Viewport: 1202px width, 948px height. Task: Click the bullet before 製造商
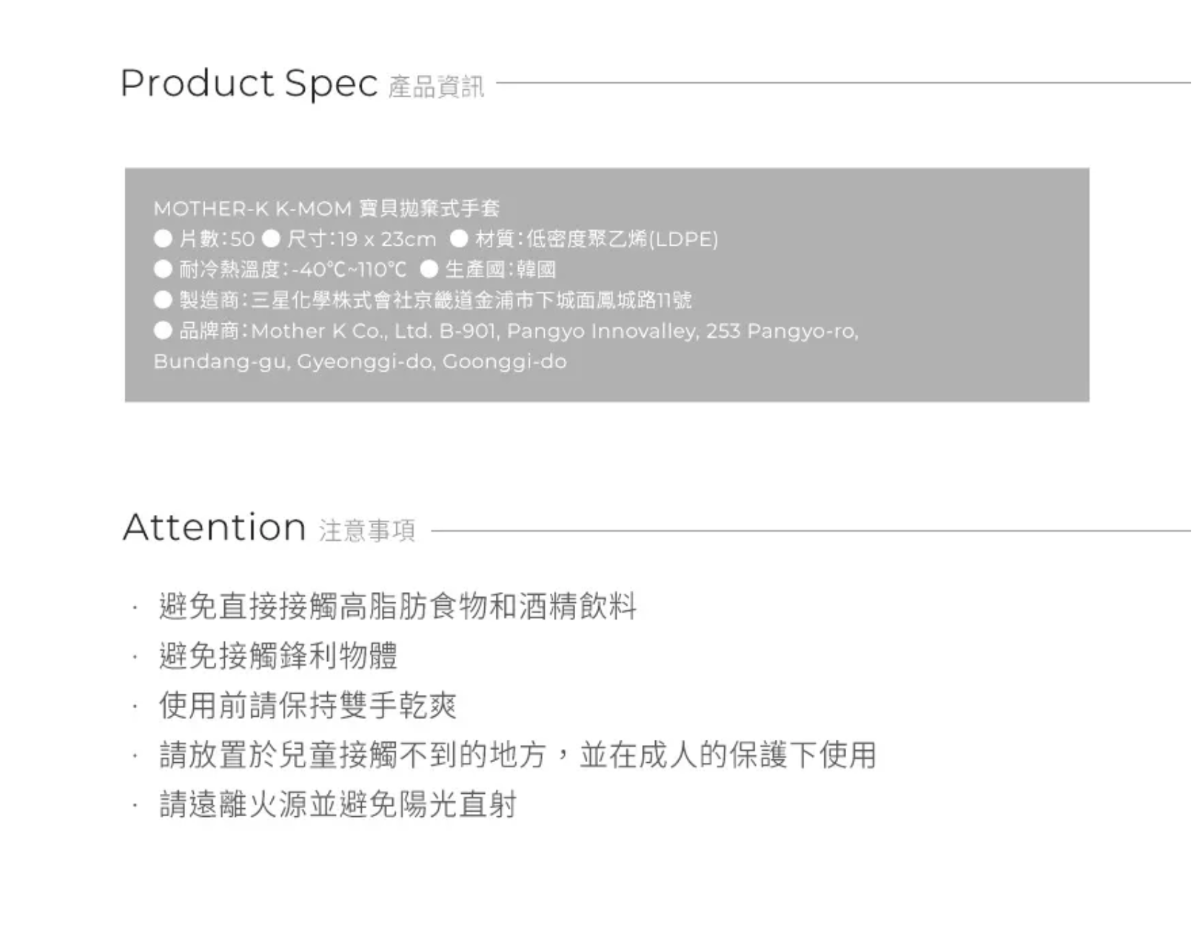point(164,300)
